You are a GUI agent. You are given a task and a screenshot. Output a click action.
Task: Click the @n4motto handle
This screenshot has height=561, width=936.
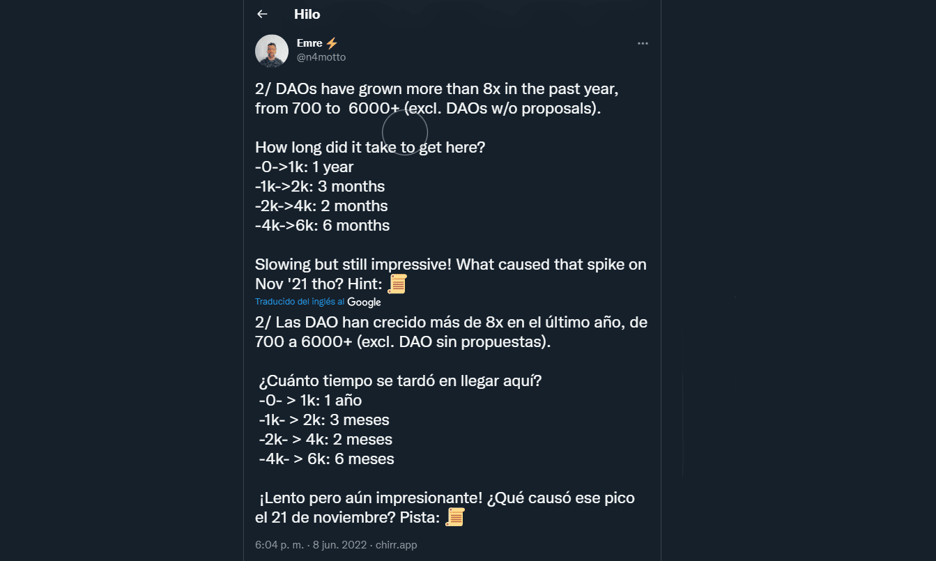coord(321,57)
